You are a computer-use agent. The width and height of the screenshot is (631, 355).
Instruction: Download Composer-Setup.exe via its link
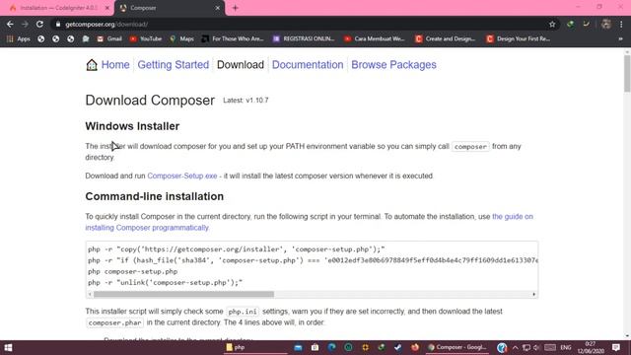coord(182,176)
